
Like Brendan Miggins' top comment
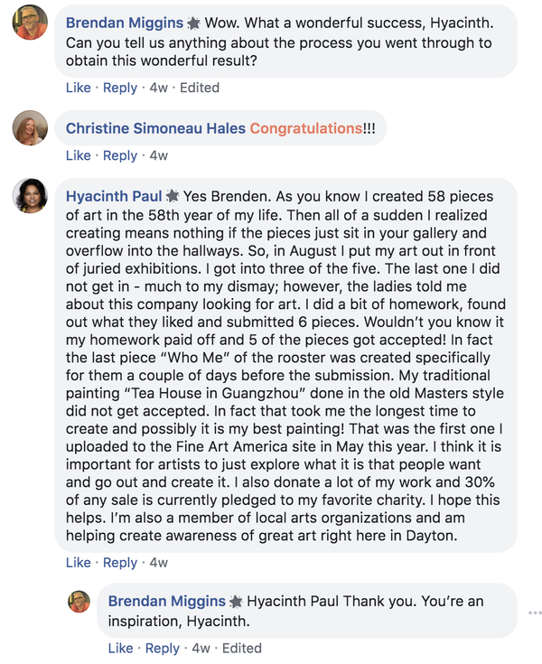[x=79, y=88]
